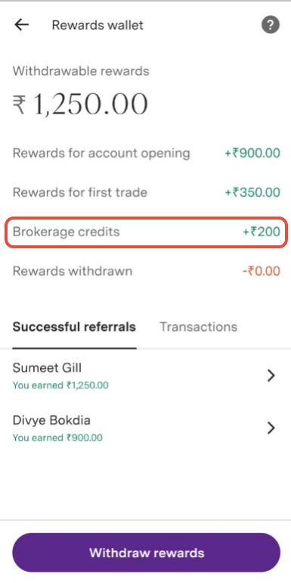Select the Successful referrals tab
The height and width of the screenshot is (583, 291).
[74, 327]
